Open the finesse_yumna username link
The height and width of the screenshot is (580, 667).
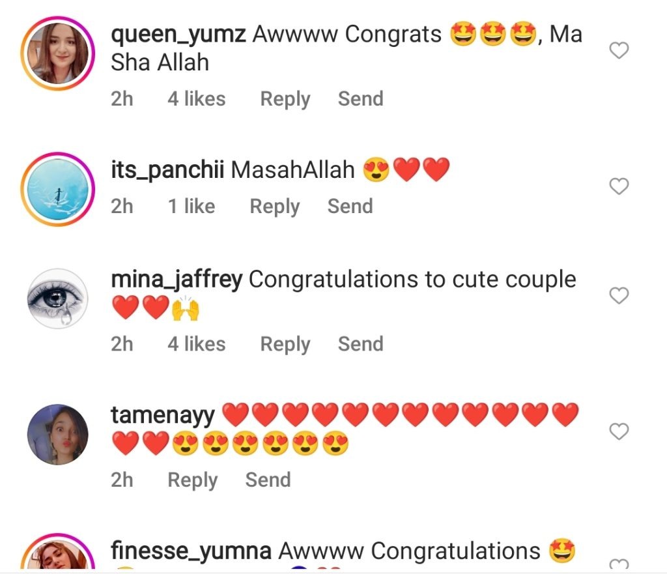click(191, 551)
